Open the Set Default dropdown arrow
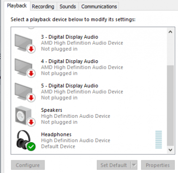The width and height of the screenshot is (178, 173). click(x=134, y=165)
